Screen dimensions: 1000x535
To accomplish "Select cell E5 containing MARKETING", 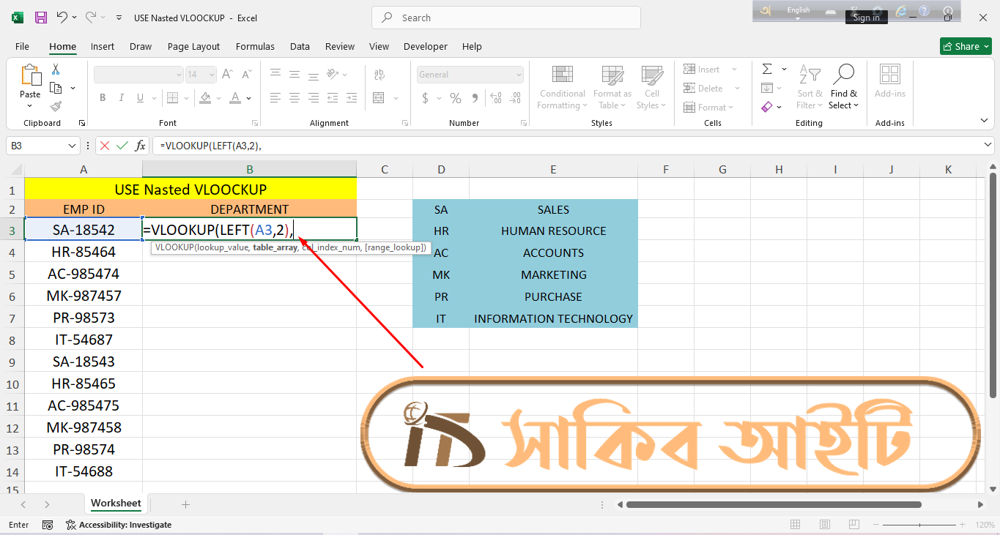I will coord(553,275).
